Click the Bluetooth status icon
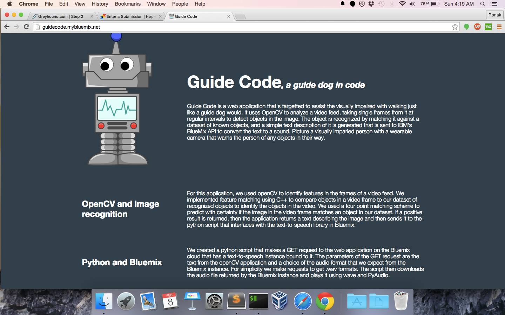 pos(392,4)
